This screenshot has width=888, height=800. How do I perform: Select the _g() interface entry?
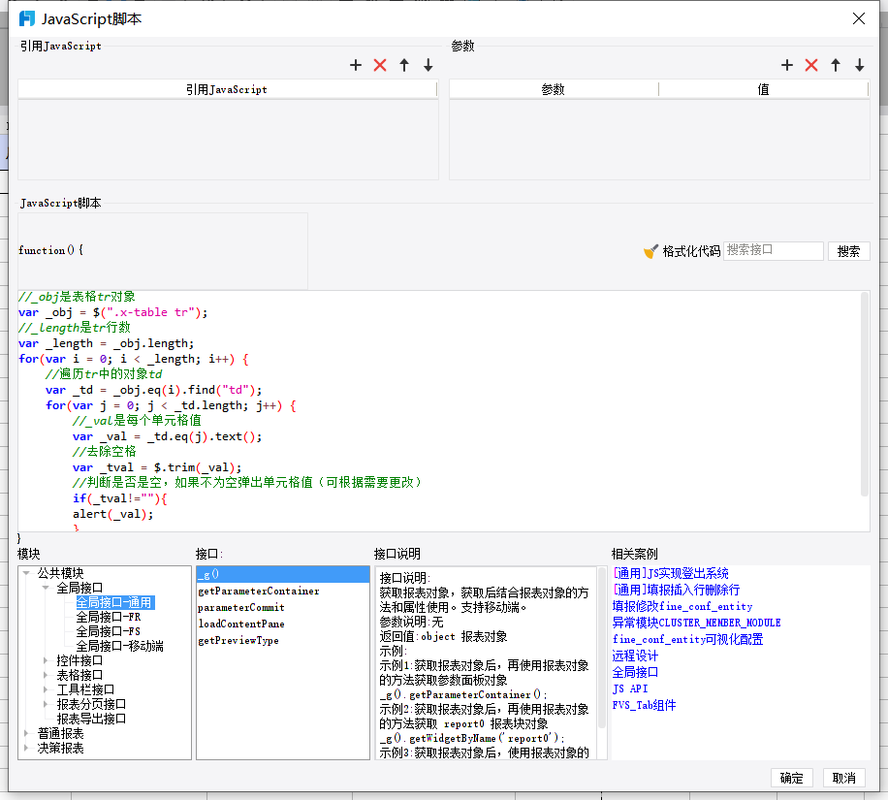point(283,574)
